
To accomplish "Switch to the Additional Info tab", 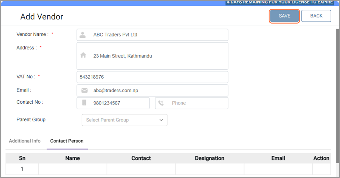I will click(x=25, y=141).
